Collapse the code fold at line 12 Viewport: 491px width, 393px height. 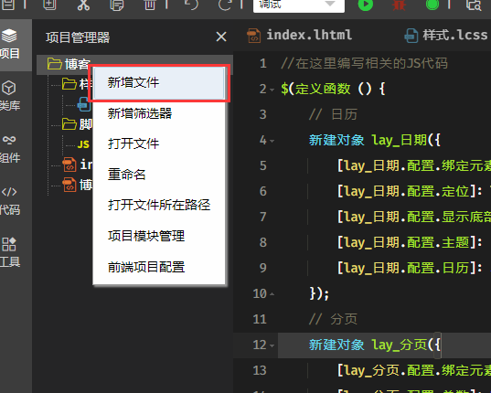pyautogui.click(x=272, y=345)
